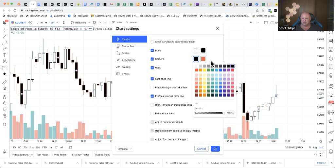Open the orange down-border color swatch
The height and width of the screenshot is (168, 335).
pos(203,59)
